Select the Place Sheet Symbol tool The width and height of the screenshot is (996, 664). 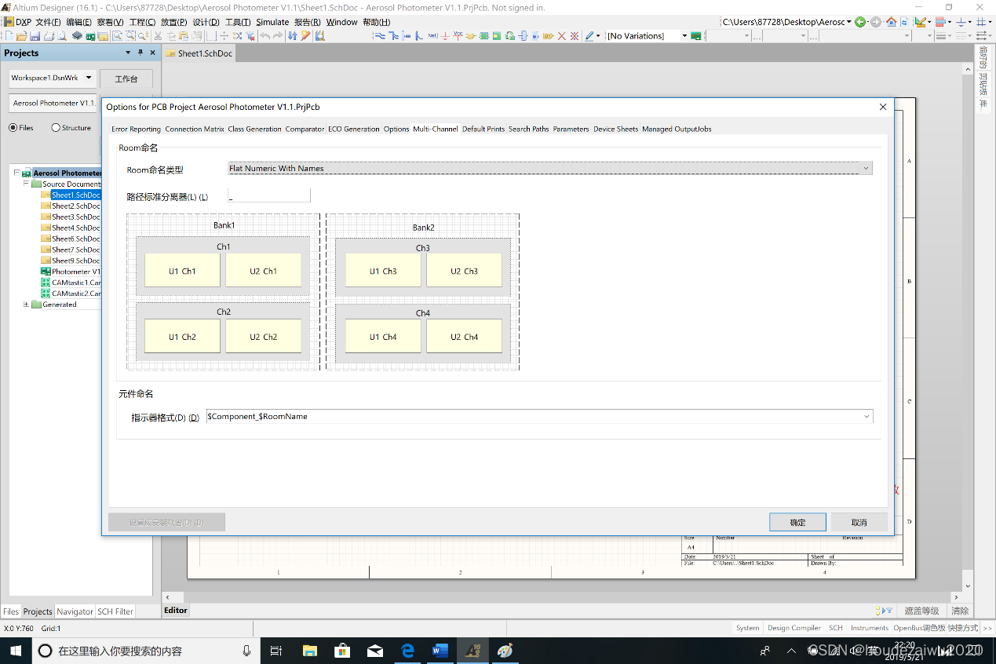483,36
